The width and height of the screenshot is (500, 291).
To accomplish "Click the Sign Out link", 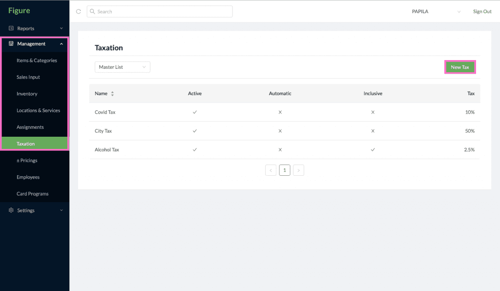I will click(x=482, y=12).
